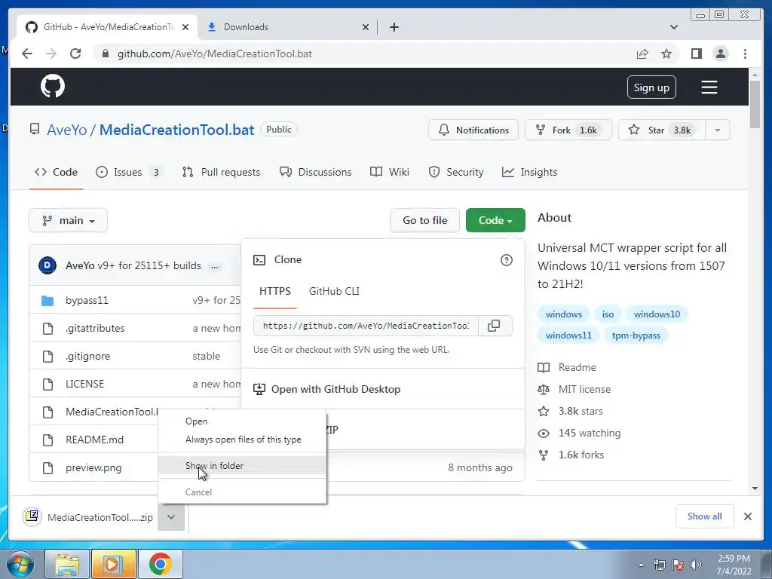Open Chrome's three-dot menu

click(x=745, y=54)
